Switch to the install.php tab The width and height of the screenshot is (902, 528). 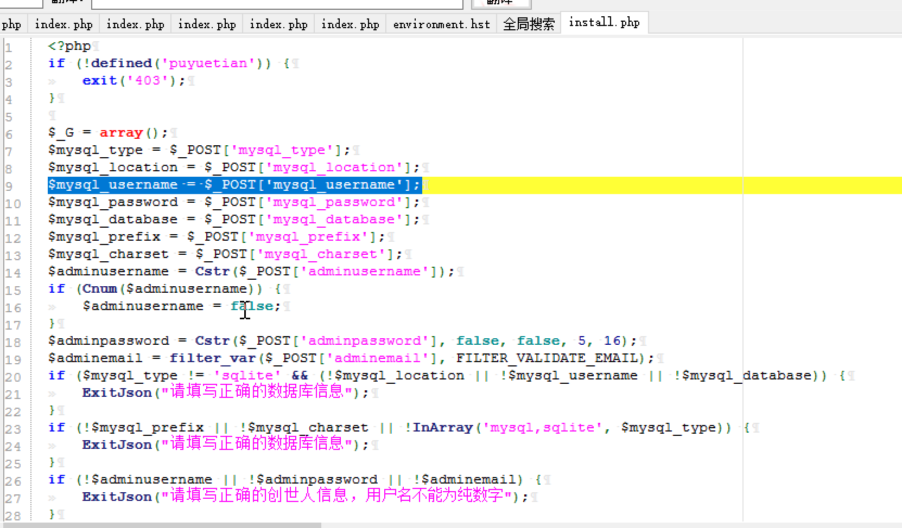pyautogui.click(x=604, y=23)
